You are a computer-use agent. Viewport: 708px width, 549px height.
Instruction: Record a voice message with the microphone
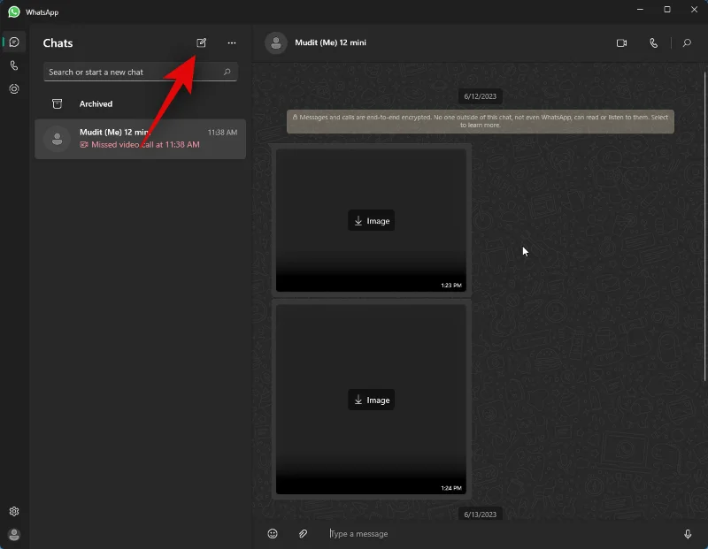(x=688, y=534)
